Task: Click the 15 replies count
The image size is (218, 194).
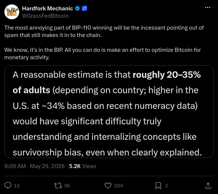Action: coord(17,185)
